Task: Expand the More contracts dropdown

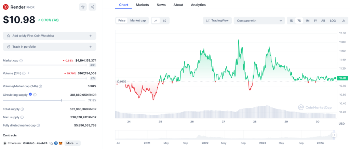Action: click(72, 143)
